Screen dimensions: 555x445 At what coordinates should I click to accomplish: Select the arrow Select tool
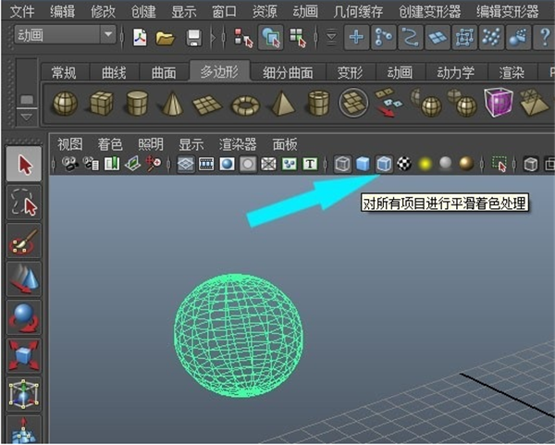25,165
